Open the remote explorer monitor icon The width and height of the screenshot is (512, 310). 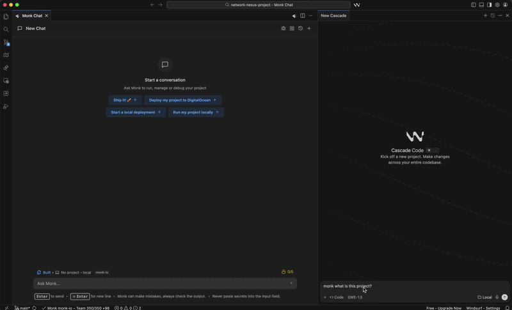[x=6, y=81]
